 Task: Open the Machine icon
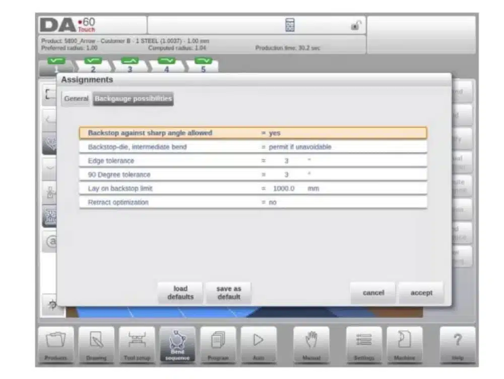coord(404,345)
